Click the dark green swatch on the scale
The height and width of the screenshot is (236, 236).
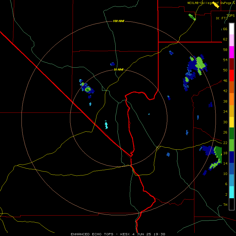(232, 133)
